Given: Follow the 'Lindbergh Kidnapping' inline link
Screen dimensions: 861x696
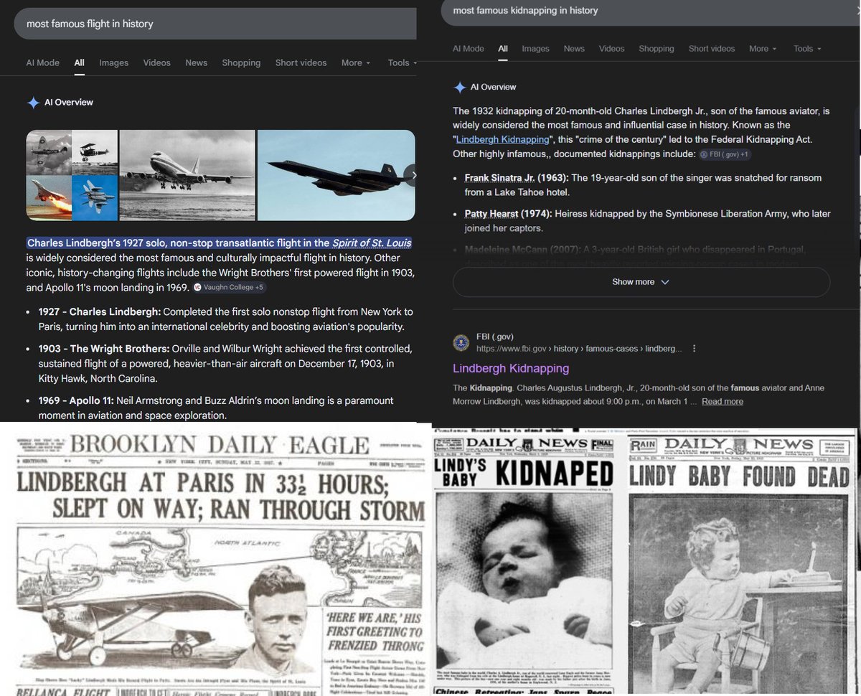Looking at the screenshot, I should (x=503, y=139).
